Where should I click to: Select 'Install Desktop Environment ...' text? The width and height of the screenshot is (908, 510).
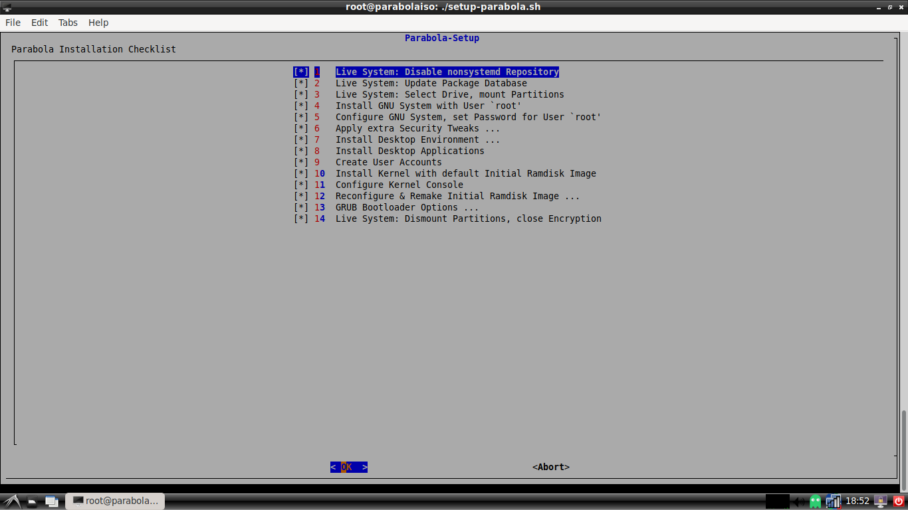pos(418,139)
